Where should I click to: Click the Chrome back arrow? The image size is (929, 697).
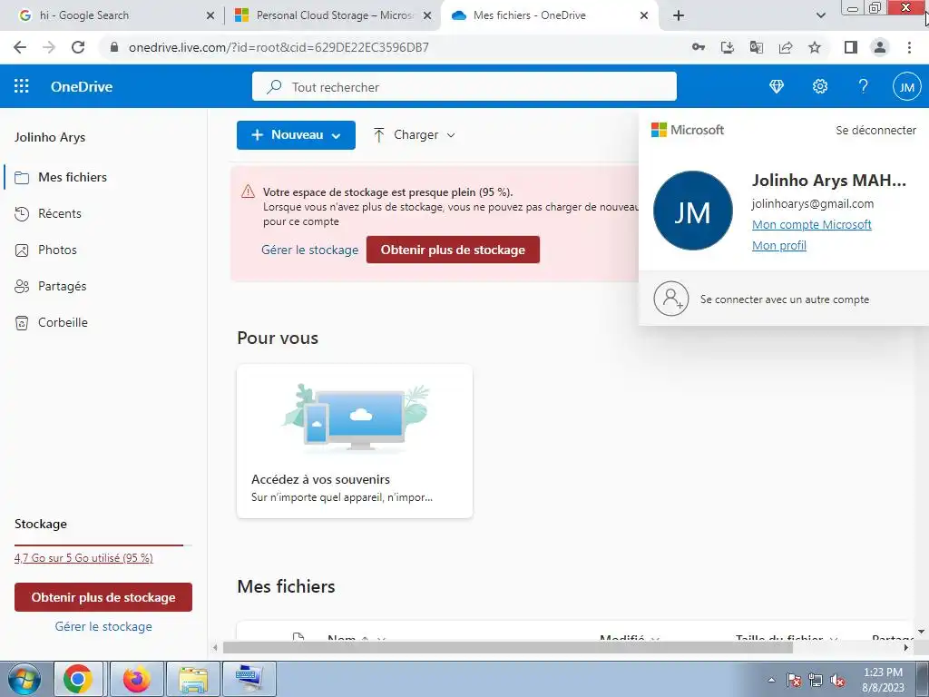20,47
